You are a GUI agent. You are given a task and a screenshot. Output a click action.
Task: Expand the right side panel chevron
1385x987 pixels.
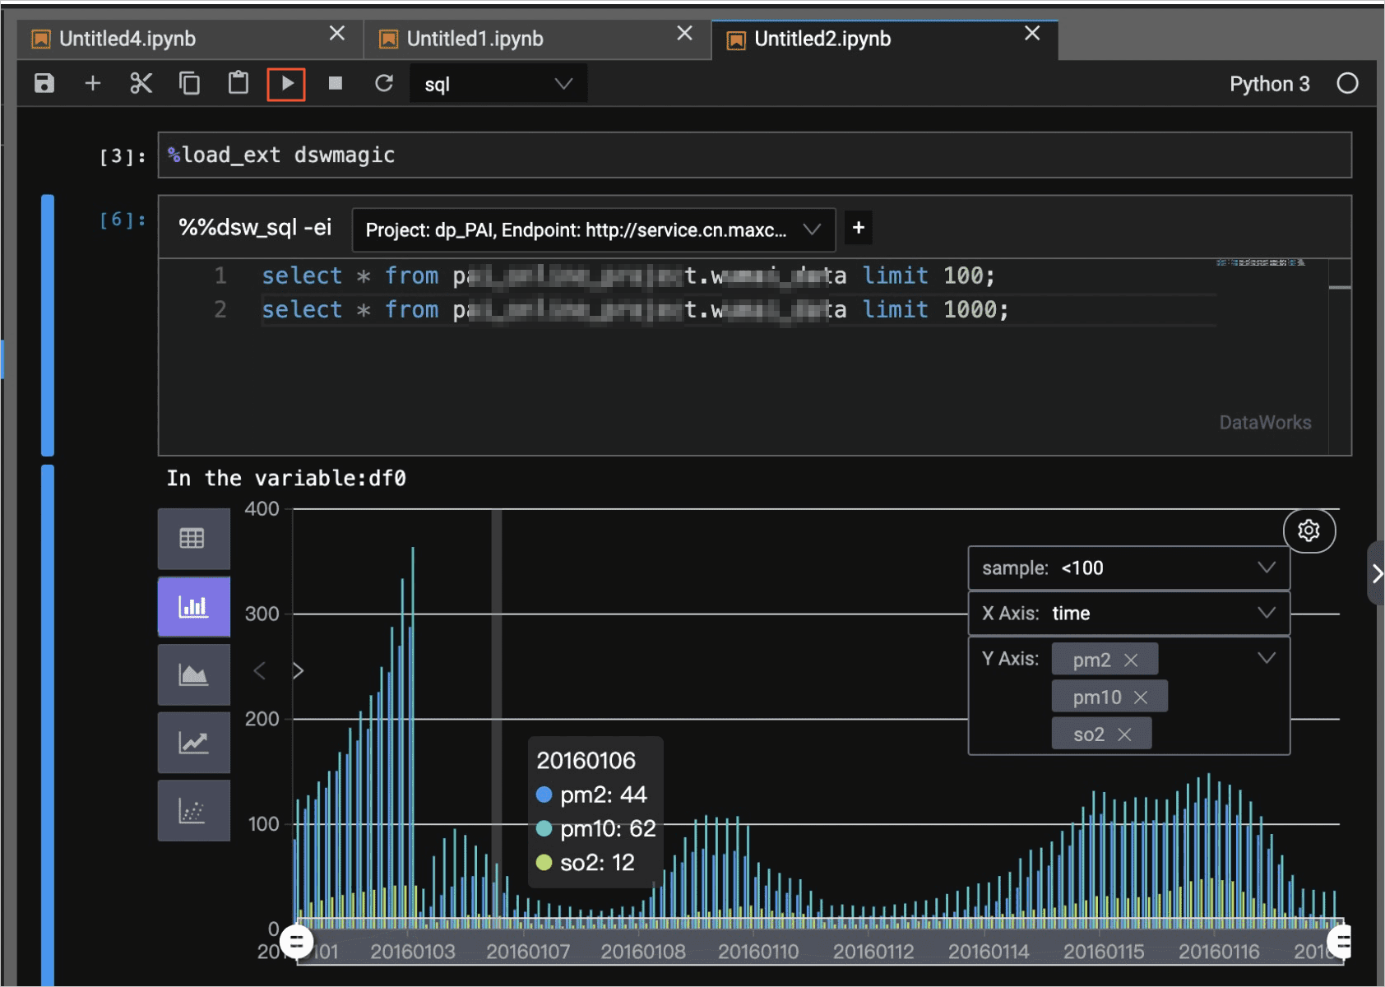(1376, 573)
